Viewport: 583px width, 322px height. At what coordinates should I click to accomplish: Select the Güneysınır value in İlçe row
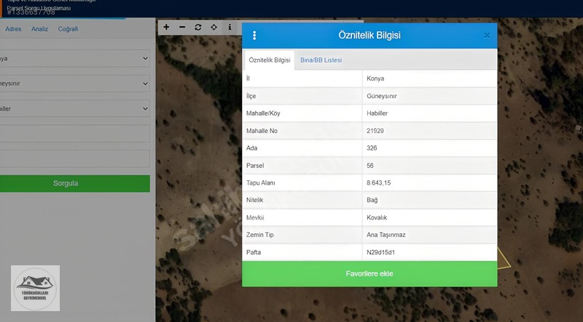click(430, 96)
